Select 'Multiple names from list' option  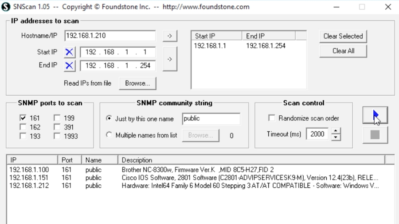coord(109,136)
